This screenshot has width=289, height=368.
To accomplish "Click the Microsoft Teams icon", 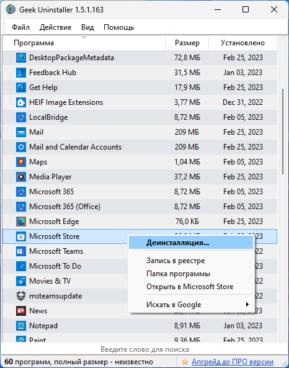I will pos(21,251).
